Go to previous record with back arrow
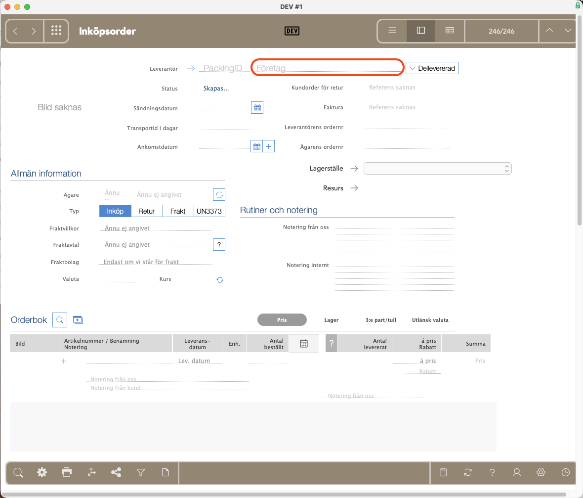The width and height of the screenshot is (583, 498). [15, 31]
